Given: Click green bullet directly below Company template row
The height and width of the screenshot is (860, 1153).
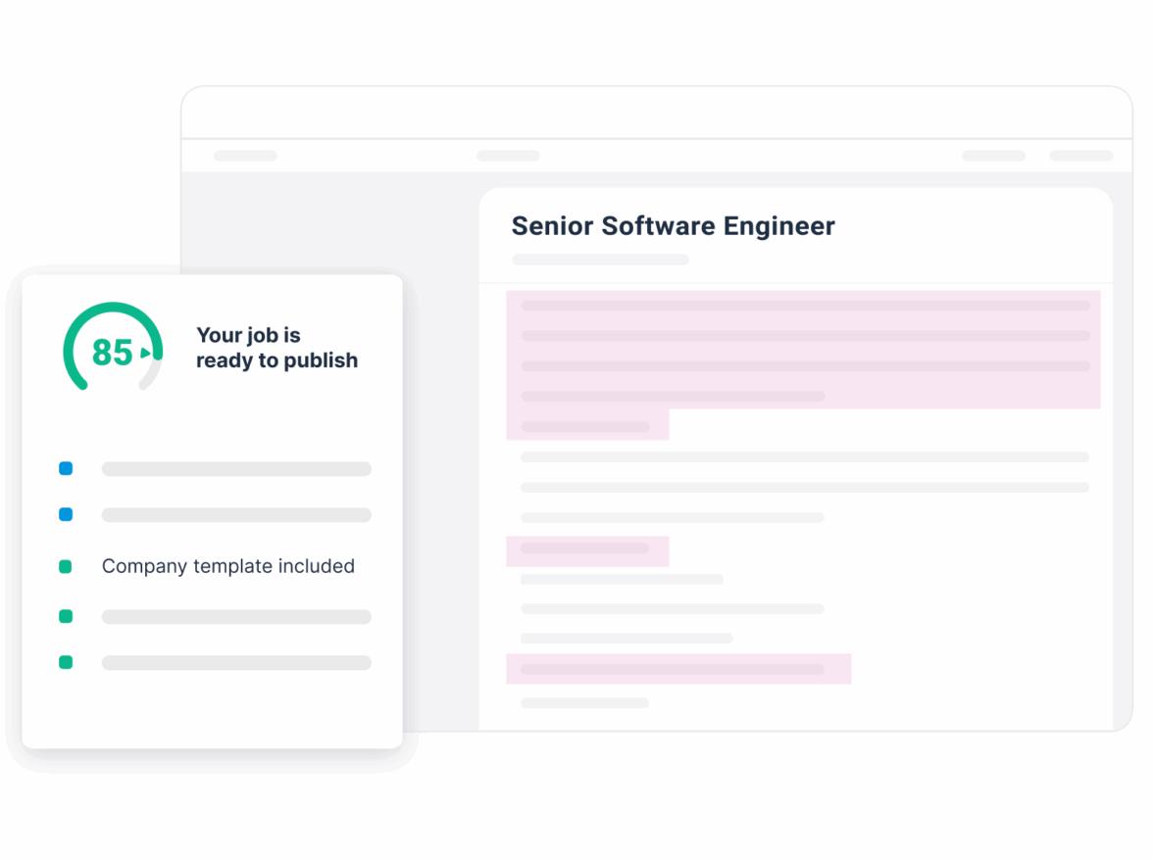Looking at the screenshot, I should point(66,617).
